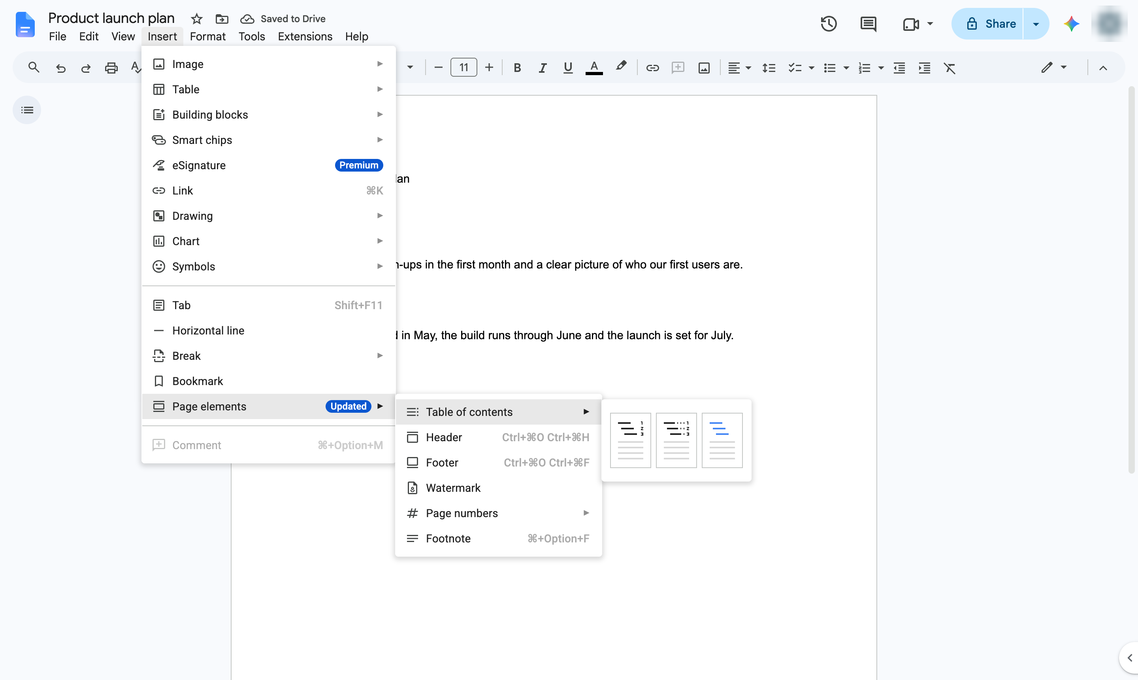Expand numbered list options
Image resolution: width=1138 pixels, height=680 pixels.
[880, 68]
